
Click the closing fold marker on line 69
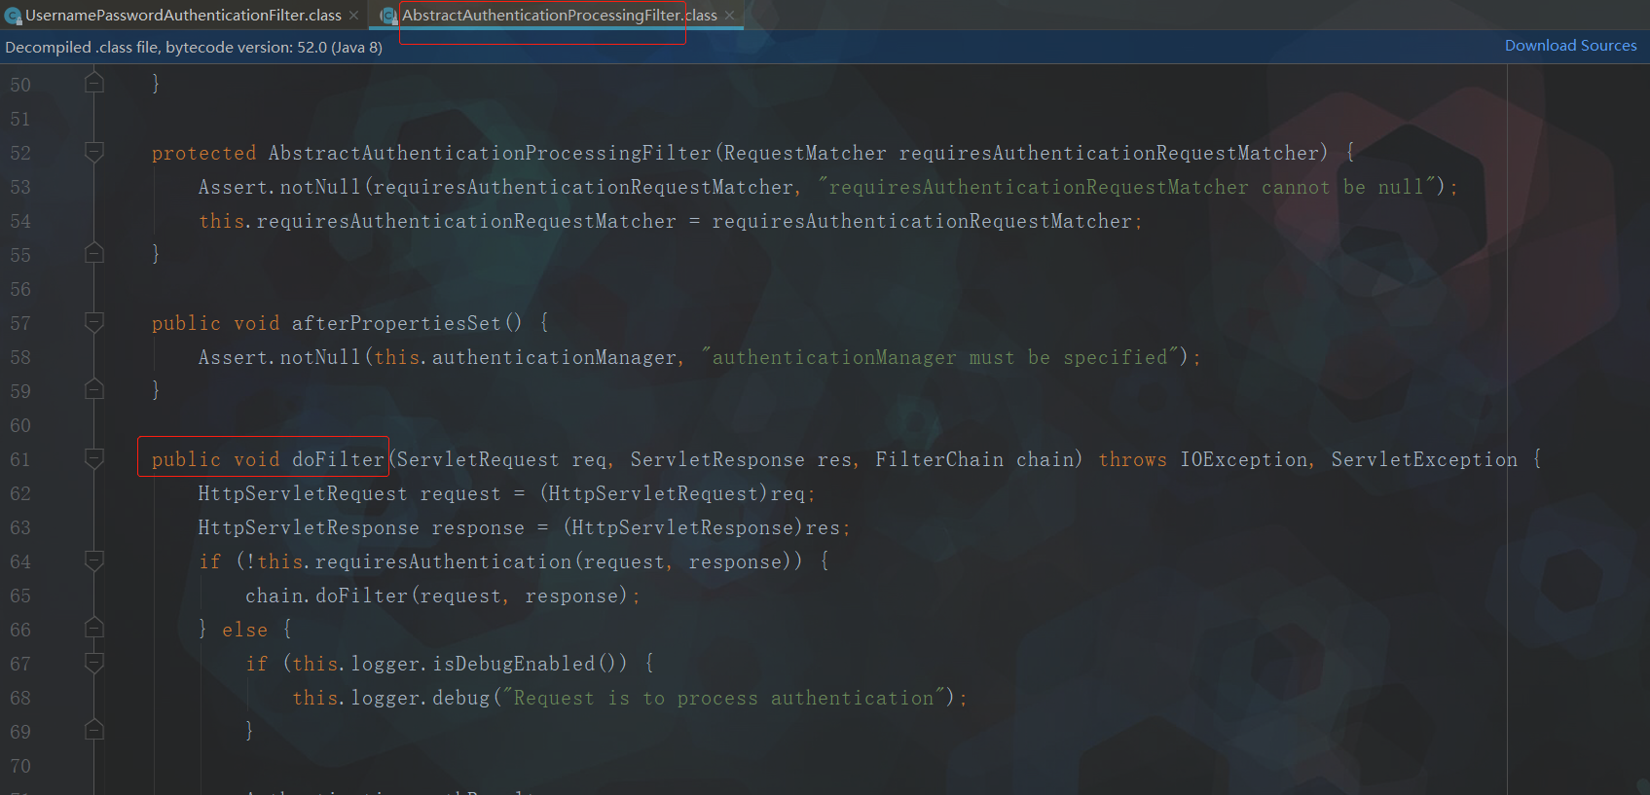pyautogui.click(x=94, y=730)
